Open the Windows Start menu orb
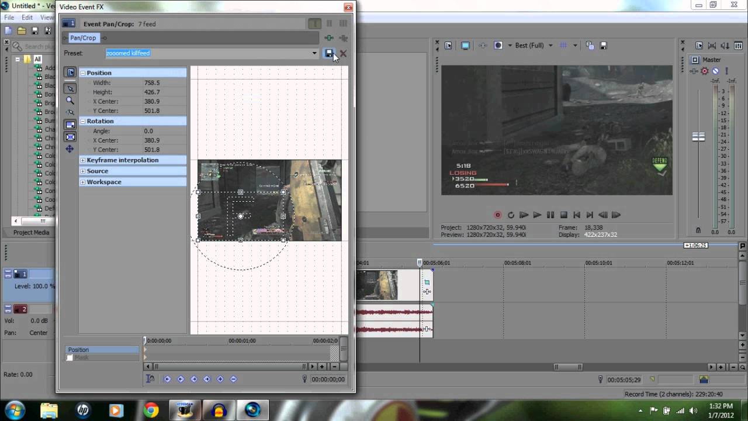The height and width of the screenshot is (421, 748). click(x=15, y=410)
